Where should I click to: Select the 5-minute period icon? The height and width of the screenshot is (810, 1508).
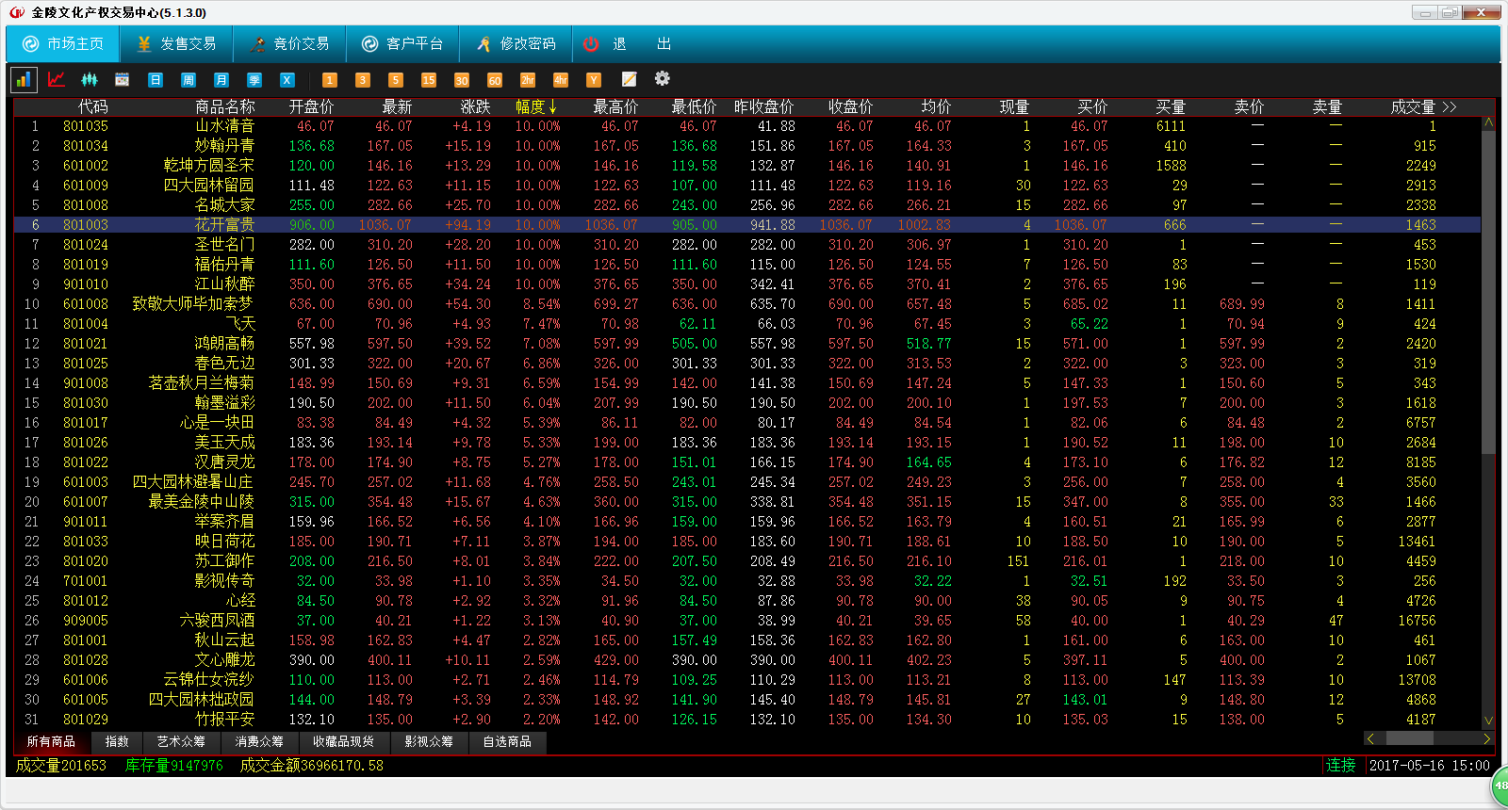click(396, 80)
